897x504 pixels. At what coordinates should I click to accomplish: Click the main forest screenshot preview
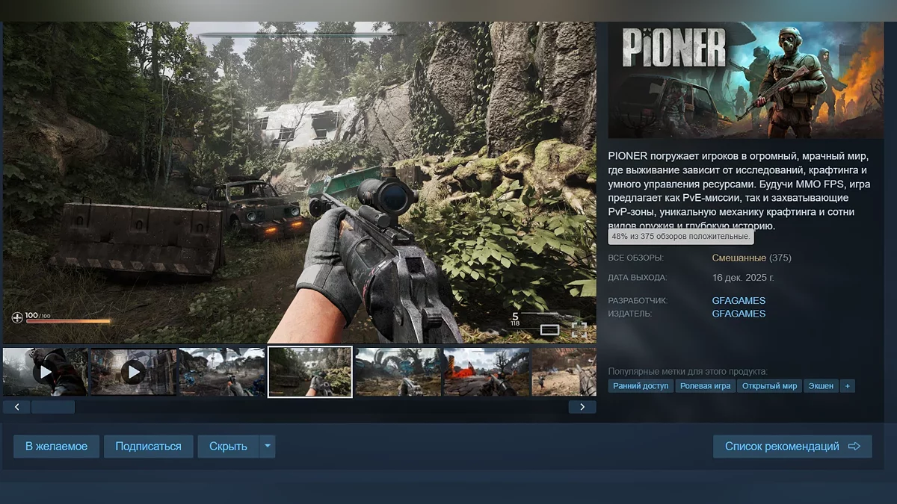point(299,183)
